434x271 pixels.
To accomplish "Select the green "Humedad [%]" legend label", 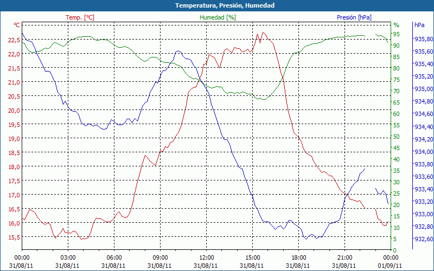I will [x=218, y=17].
